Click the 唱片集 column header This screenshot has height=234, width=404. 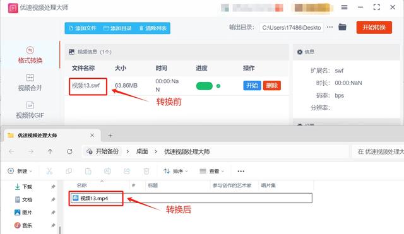(x=268, y=185)
